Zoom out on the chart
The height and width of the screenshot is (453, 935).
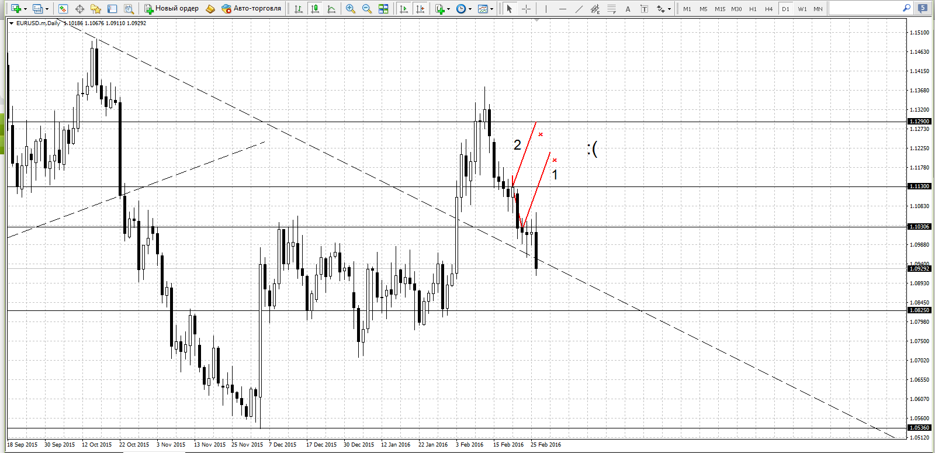coord(367,9)
